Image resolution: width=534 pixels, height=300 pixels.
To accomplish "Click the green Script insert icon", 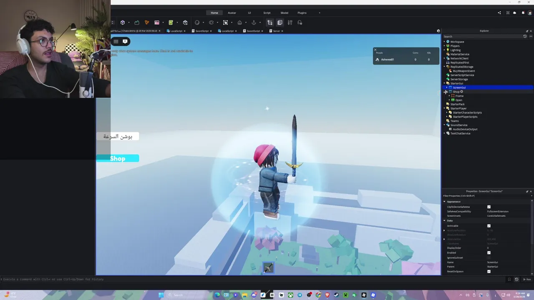I will click(x=170, y=22).
